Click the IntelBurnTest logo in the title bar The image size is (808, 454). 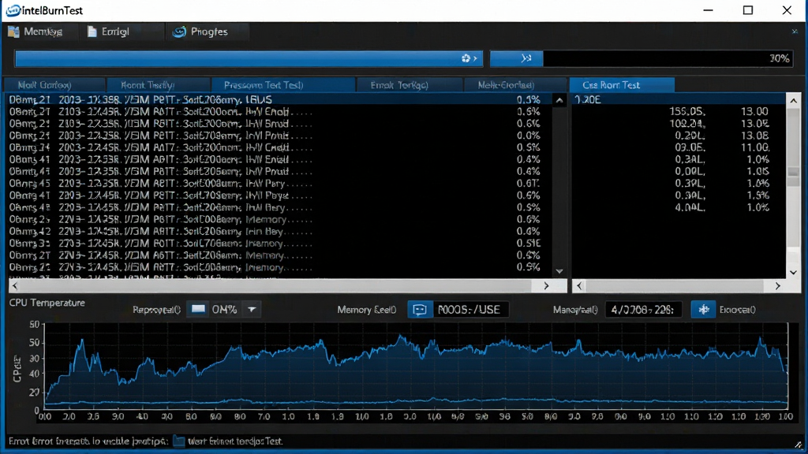pos(13,10)
